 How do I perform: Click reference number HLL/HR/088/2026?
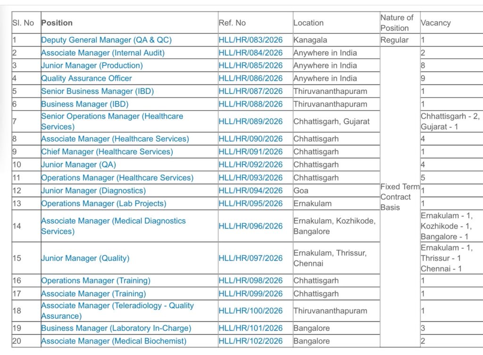[250, 104]
